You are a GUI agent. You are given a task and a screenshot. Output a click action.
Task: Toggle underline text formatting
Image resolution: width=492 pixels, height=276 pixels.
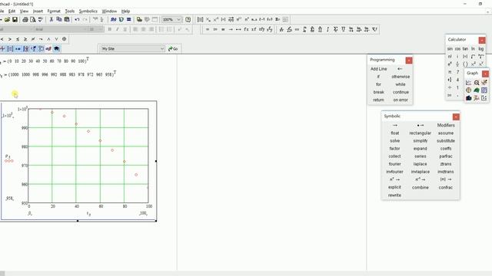pos(125,29)
